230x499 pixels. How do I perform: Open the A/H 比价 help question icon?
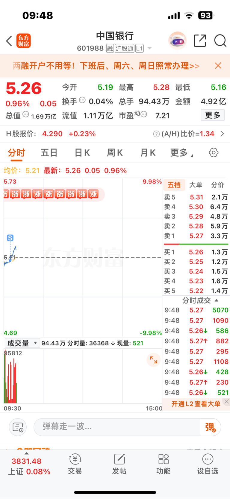156,134
